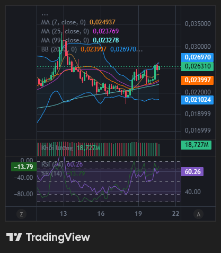Click RSI legend value 60.26

[75, 164]
